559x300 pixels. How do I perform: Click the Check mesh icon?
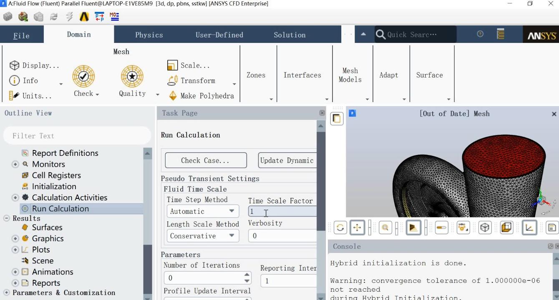tap(83, 76)
